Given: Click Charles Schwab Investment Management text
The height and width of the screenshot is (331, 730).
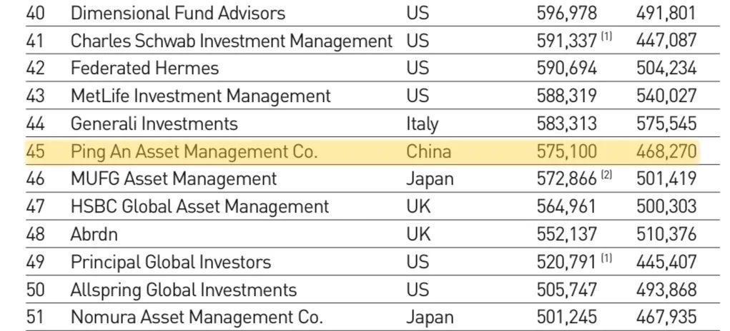Looking at the screenshot, I should click(231, 41).
